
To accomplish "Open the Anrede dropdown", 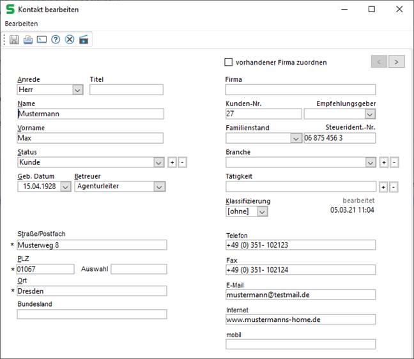I will (78, 90).
